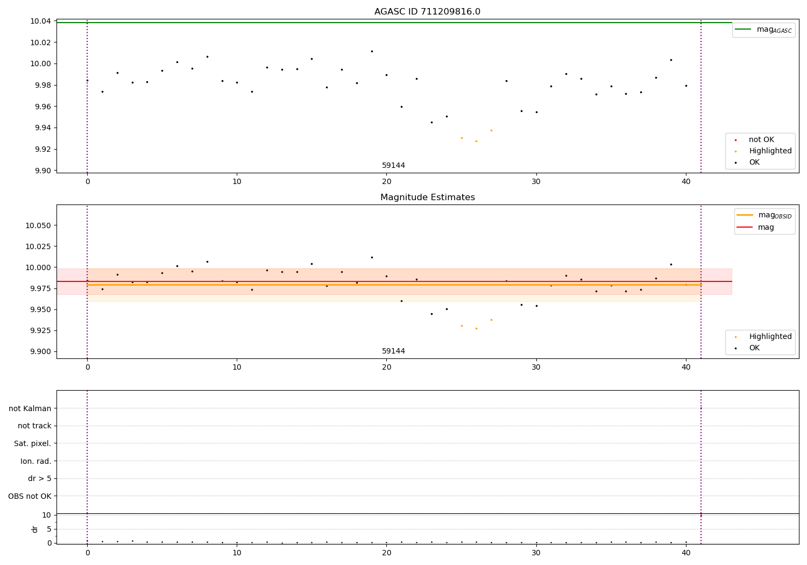Click the 9.90 y-axis tick label
Screen dimensions: 807x565
43,171
